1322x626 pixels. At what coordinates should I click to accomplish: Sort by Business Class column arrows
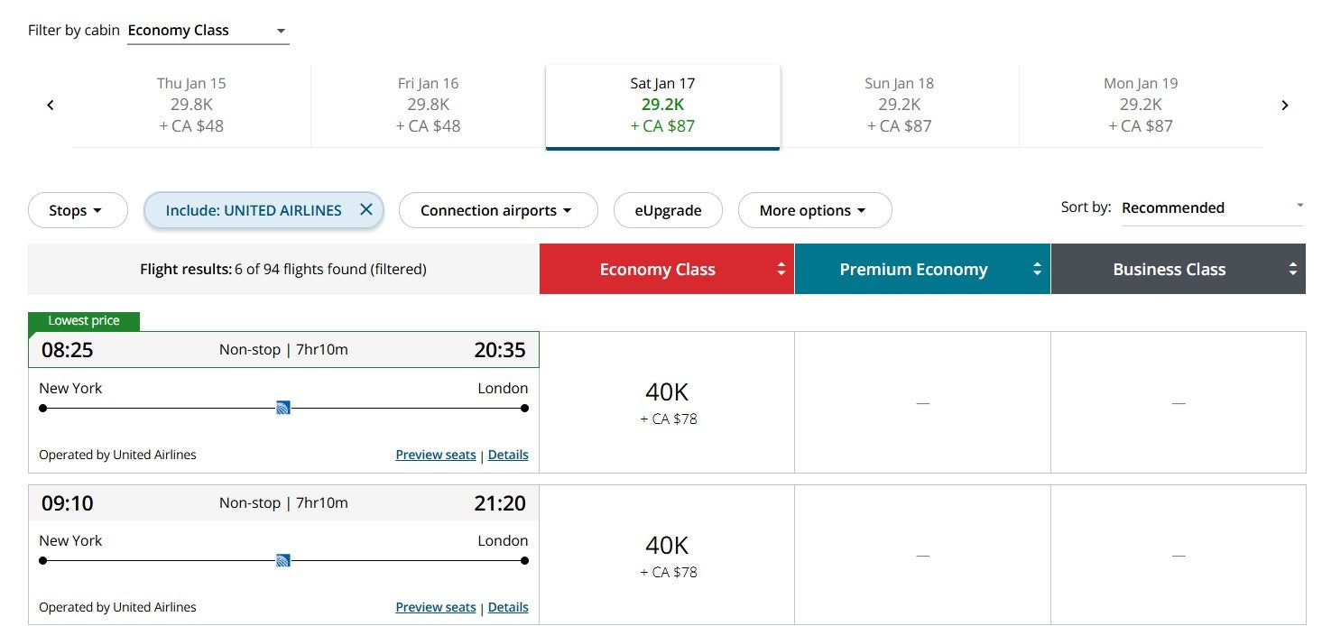tap(1292, 269)
